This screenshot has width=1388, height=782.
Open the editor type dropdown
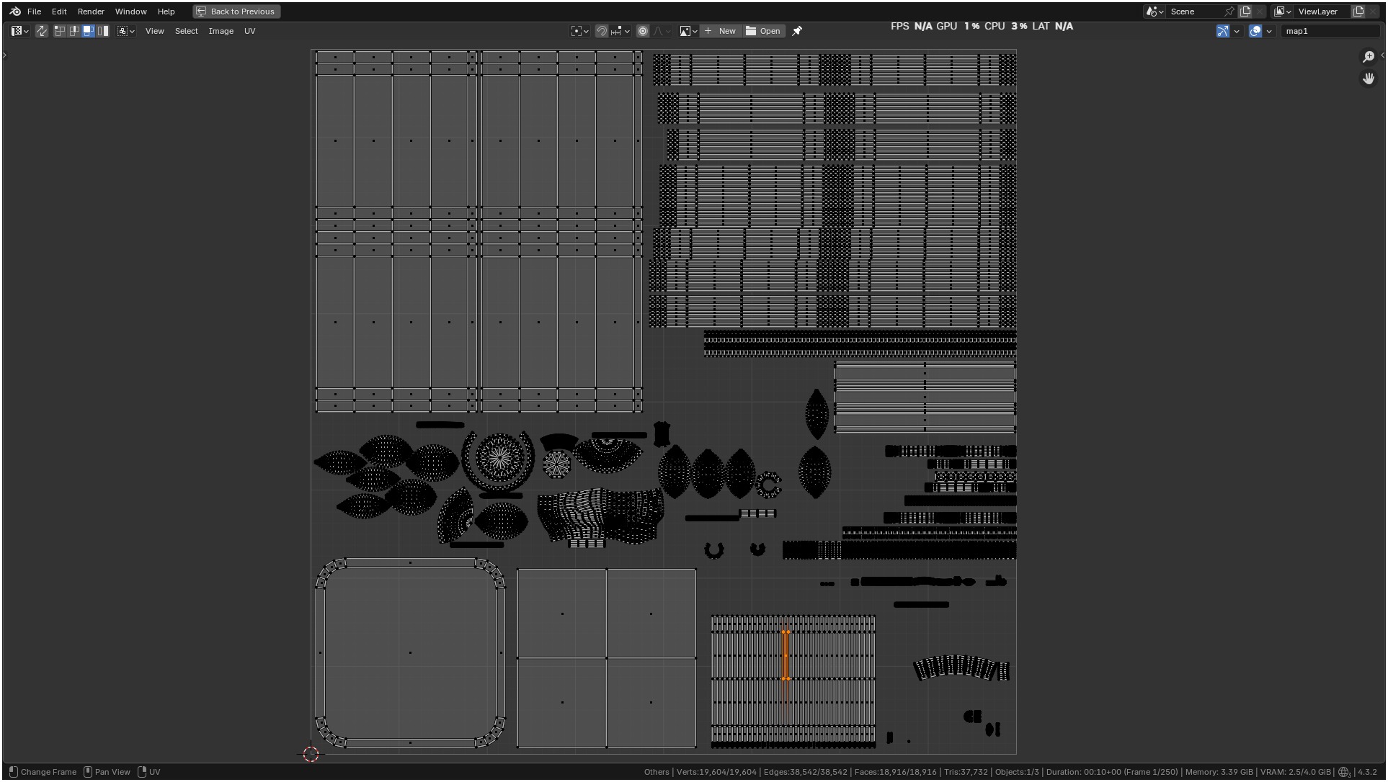(19, 31)
